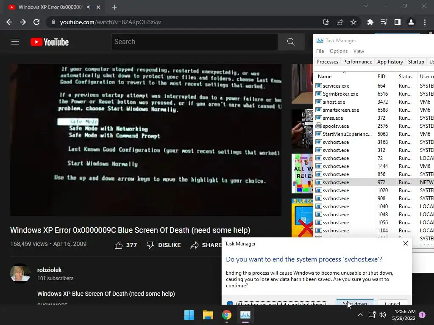Toggle Abandon unsaved data checkbox
Screen dimensions: 434x325
pos(230,303)
